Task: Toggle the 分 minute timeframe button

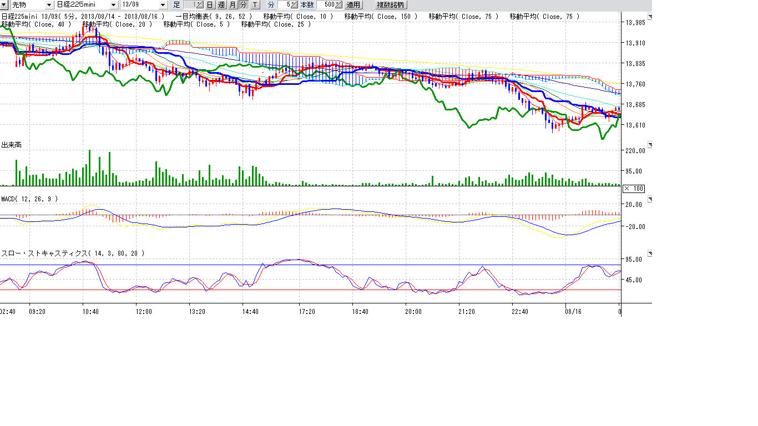Action: point(244,4)
